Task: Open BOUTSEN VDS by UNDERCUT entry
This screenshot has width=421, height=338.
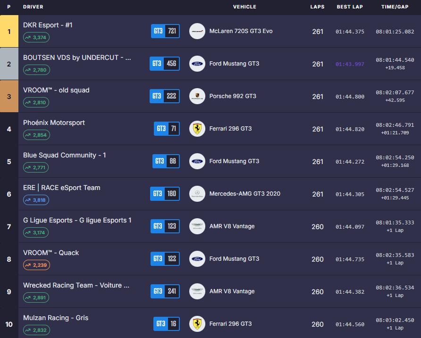Action: click(x=77, y=58)
